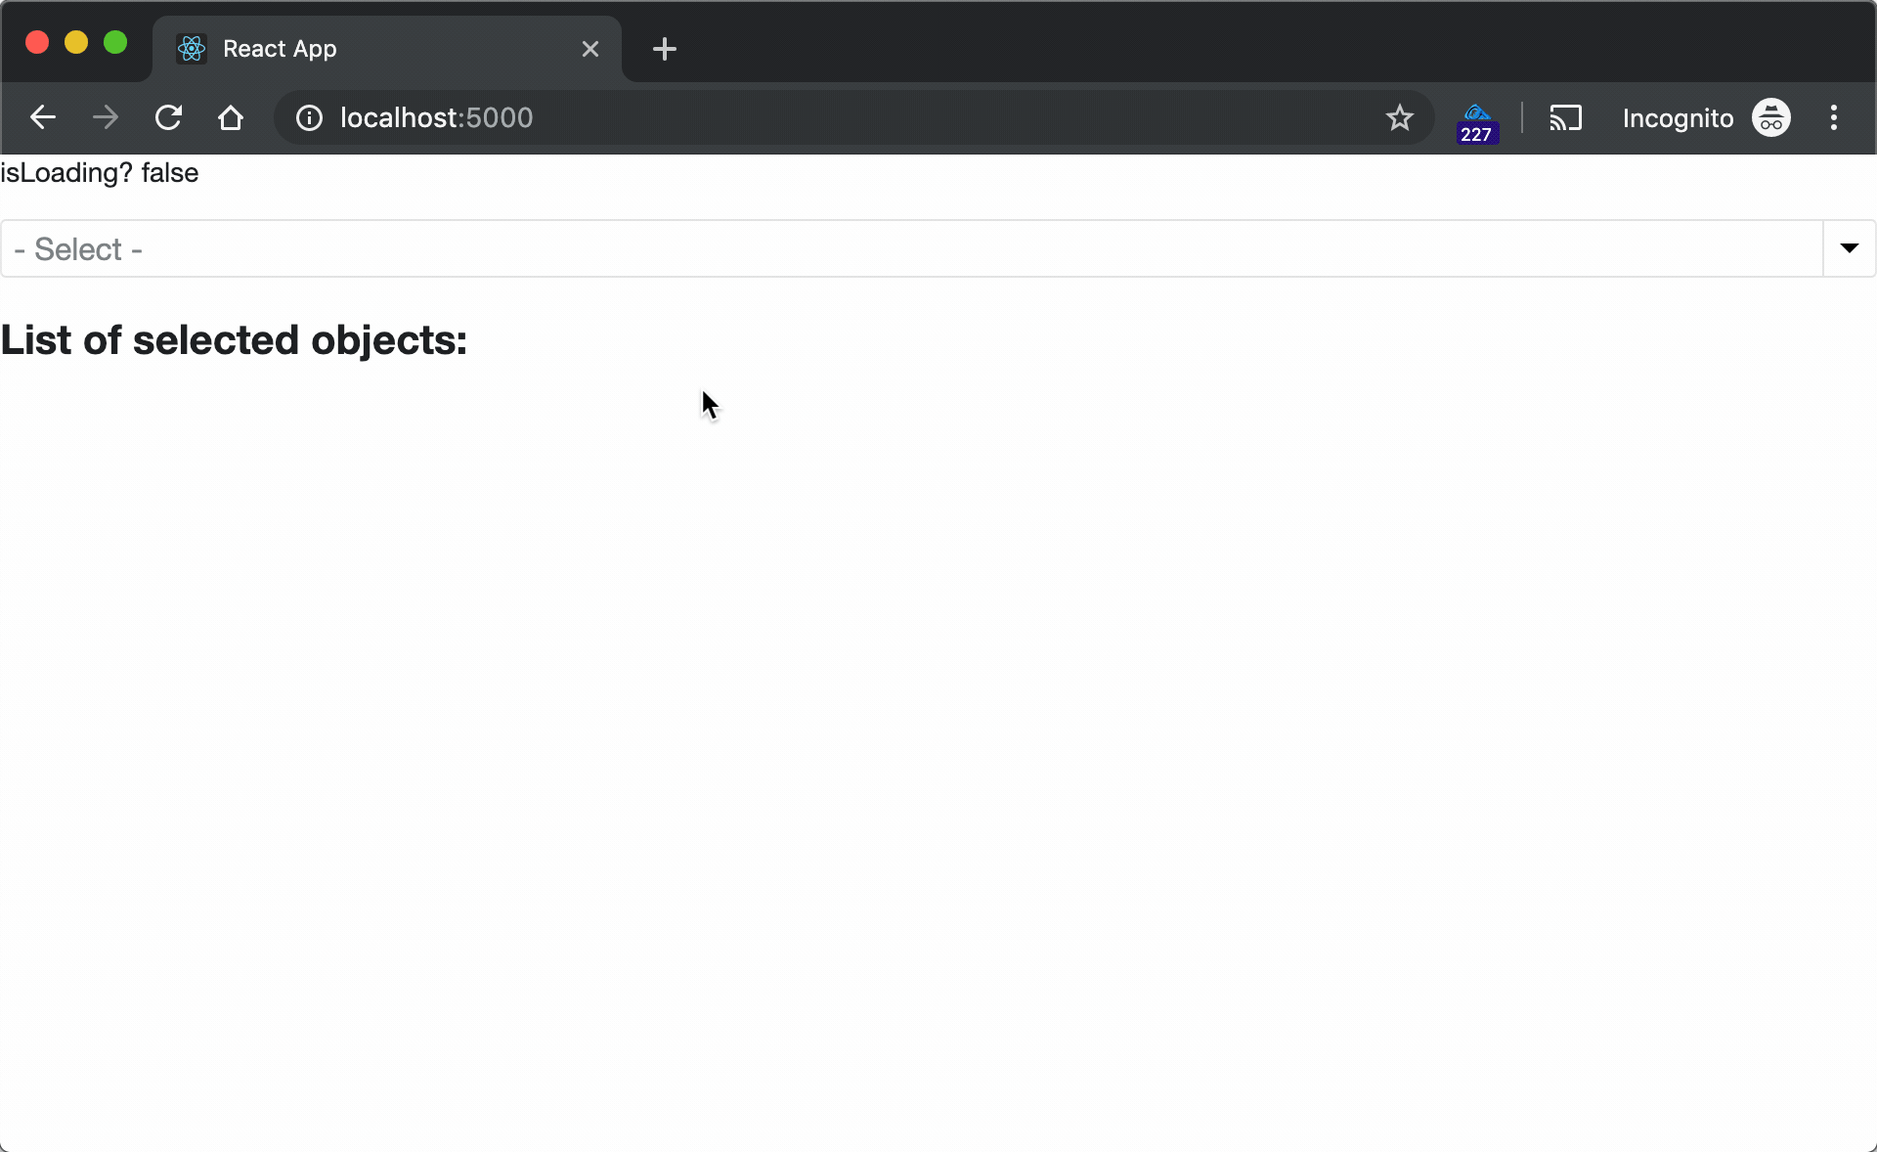
Task: Bookmark this page with the star
Action: tap(1399, 117)
